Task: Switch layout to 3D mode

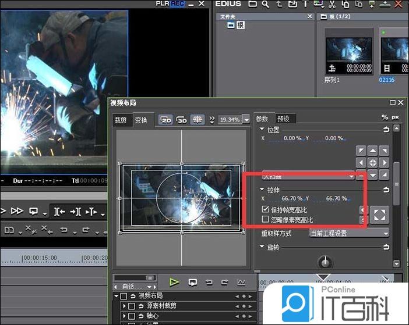Action: [181, 119]
